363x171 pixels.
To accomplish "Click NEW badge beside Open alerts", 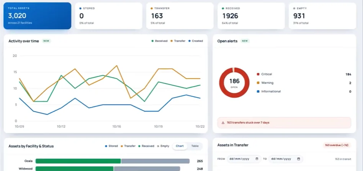I will pos(245,41).
